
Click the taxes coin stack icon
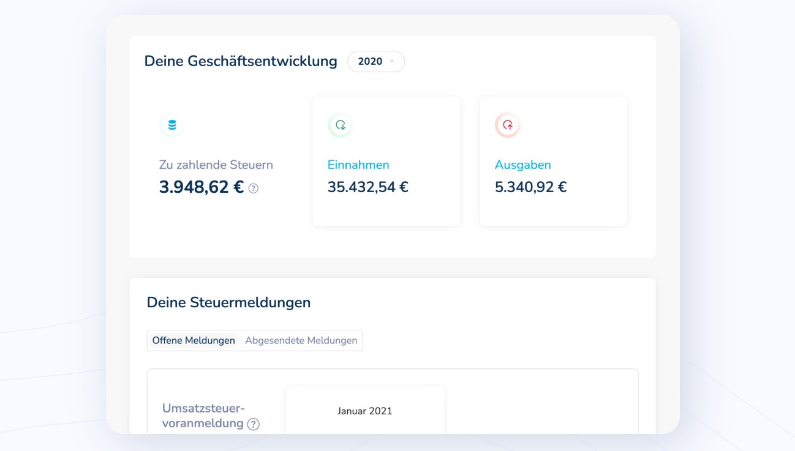click(172, 125)
